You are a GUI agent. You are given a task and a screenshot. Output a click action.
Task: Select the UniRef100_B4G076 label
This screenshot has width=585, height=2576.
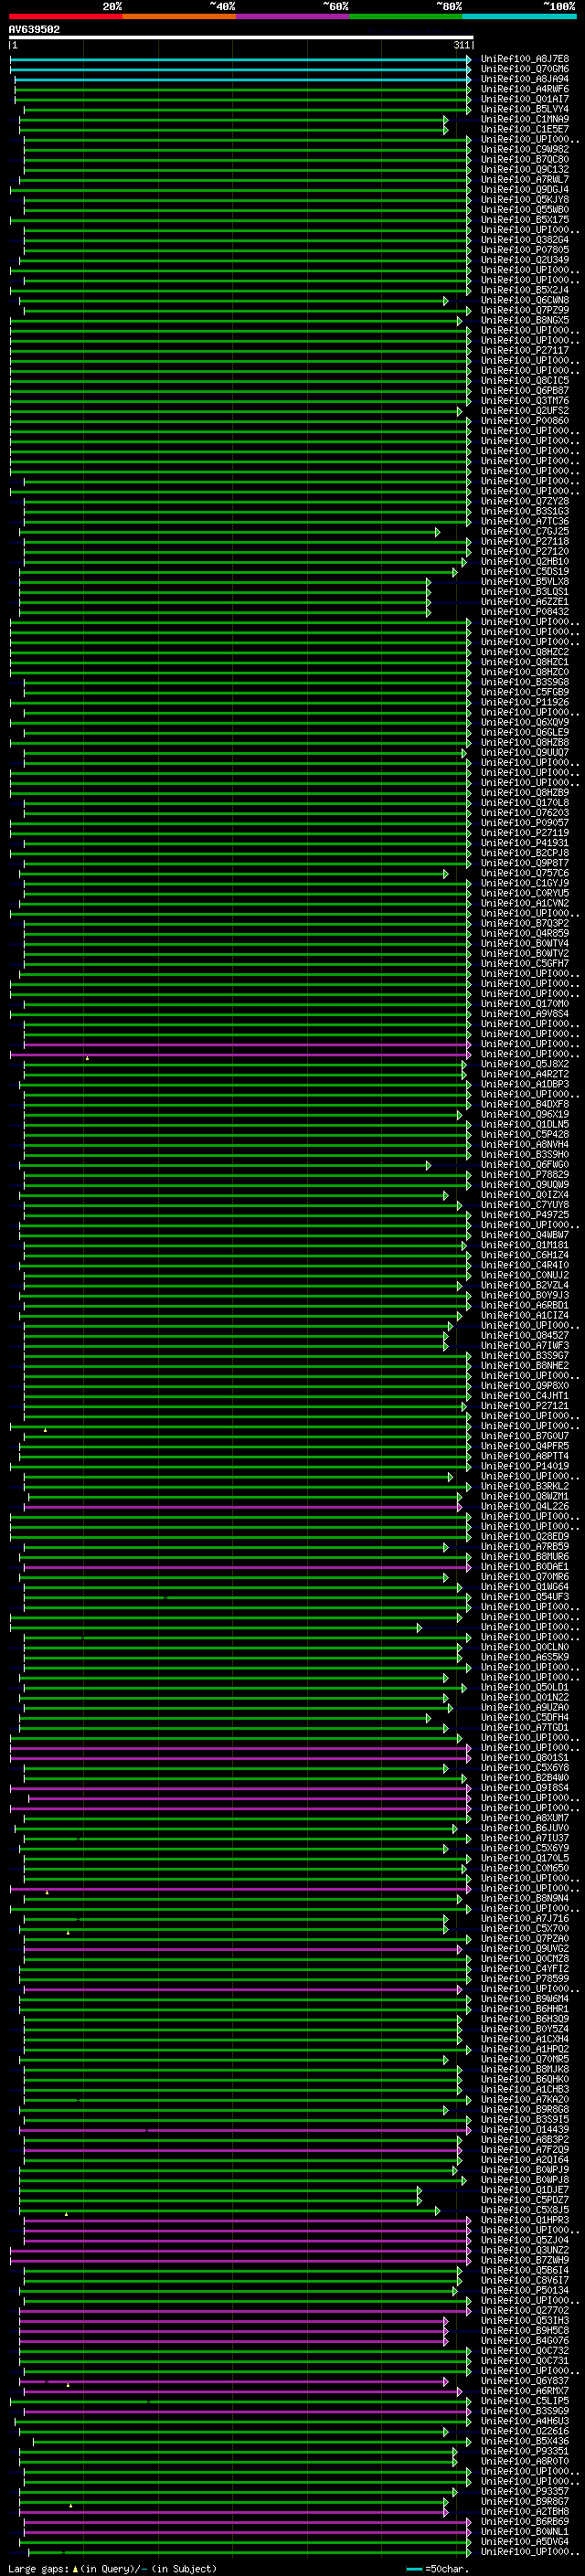pyautogui.click(x=525, y=2340)
